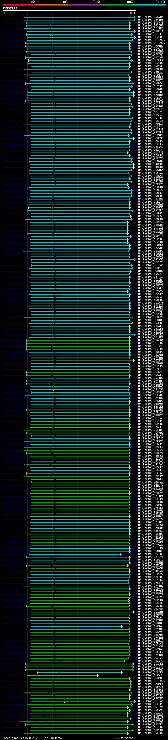
Task: Click label UniRef100_C3PU46
Action: 151,412
